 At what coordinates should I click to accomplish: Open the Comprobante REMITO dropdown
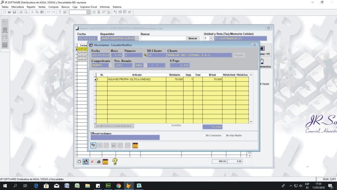coord(110,65)
